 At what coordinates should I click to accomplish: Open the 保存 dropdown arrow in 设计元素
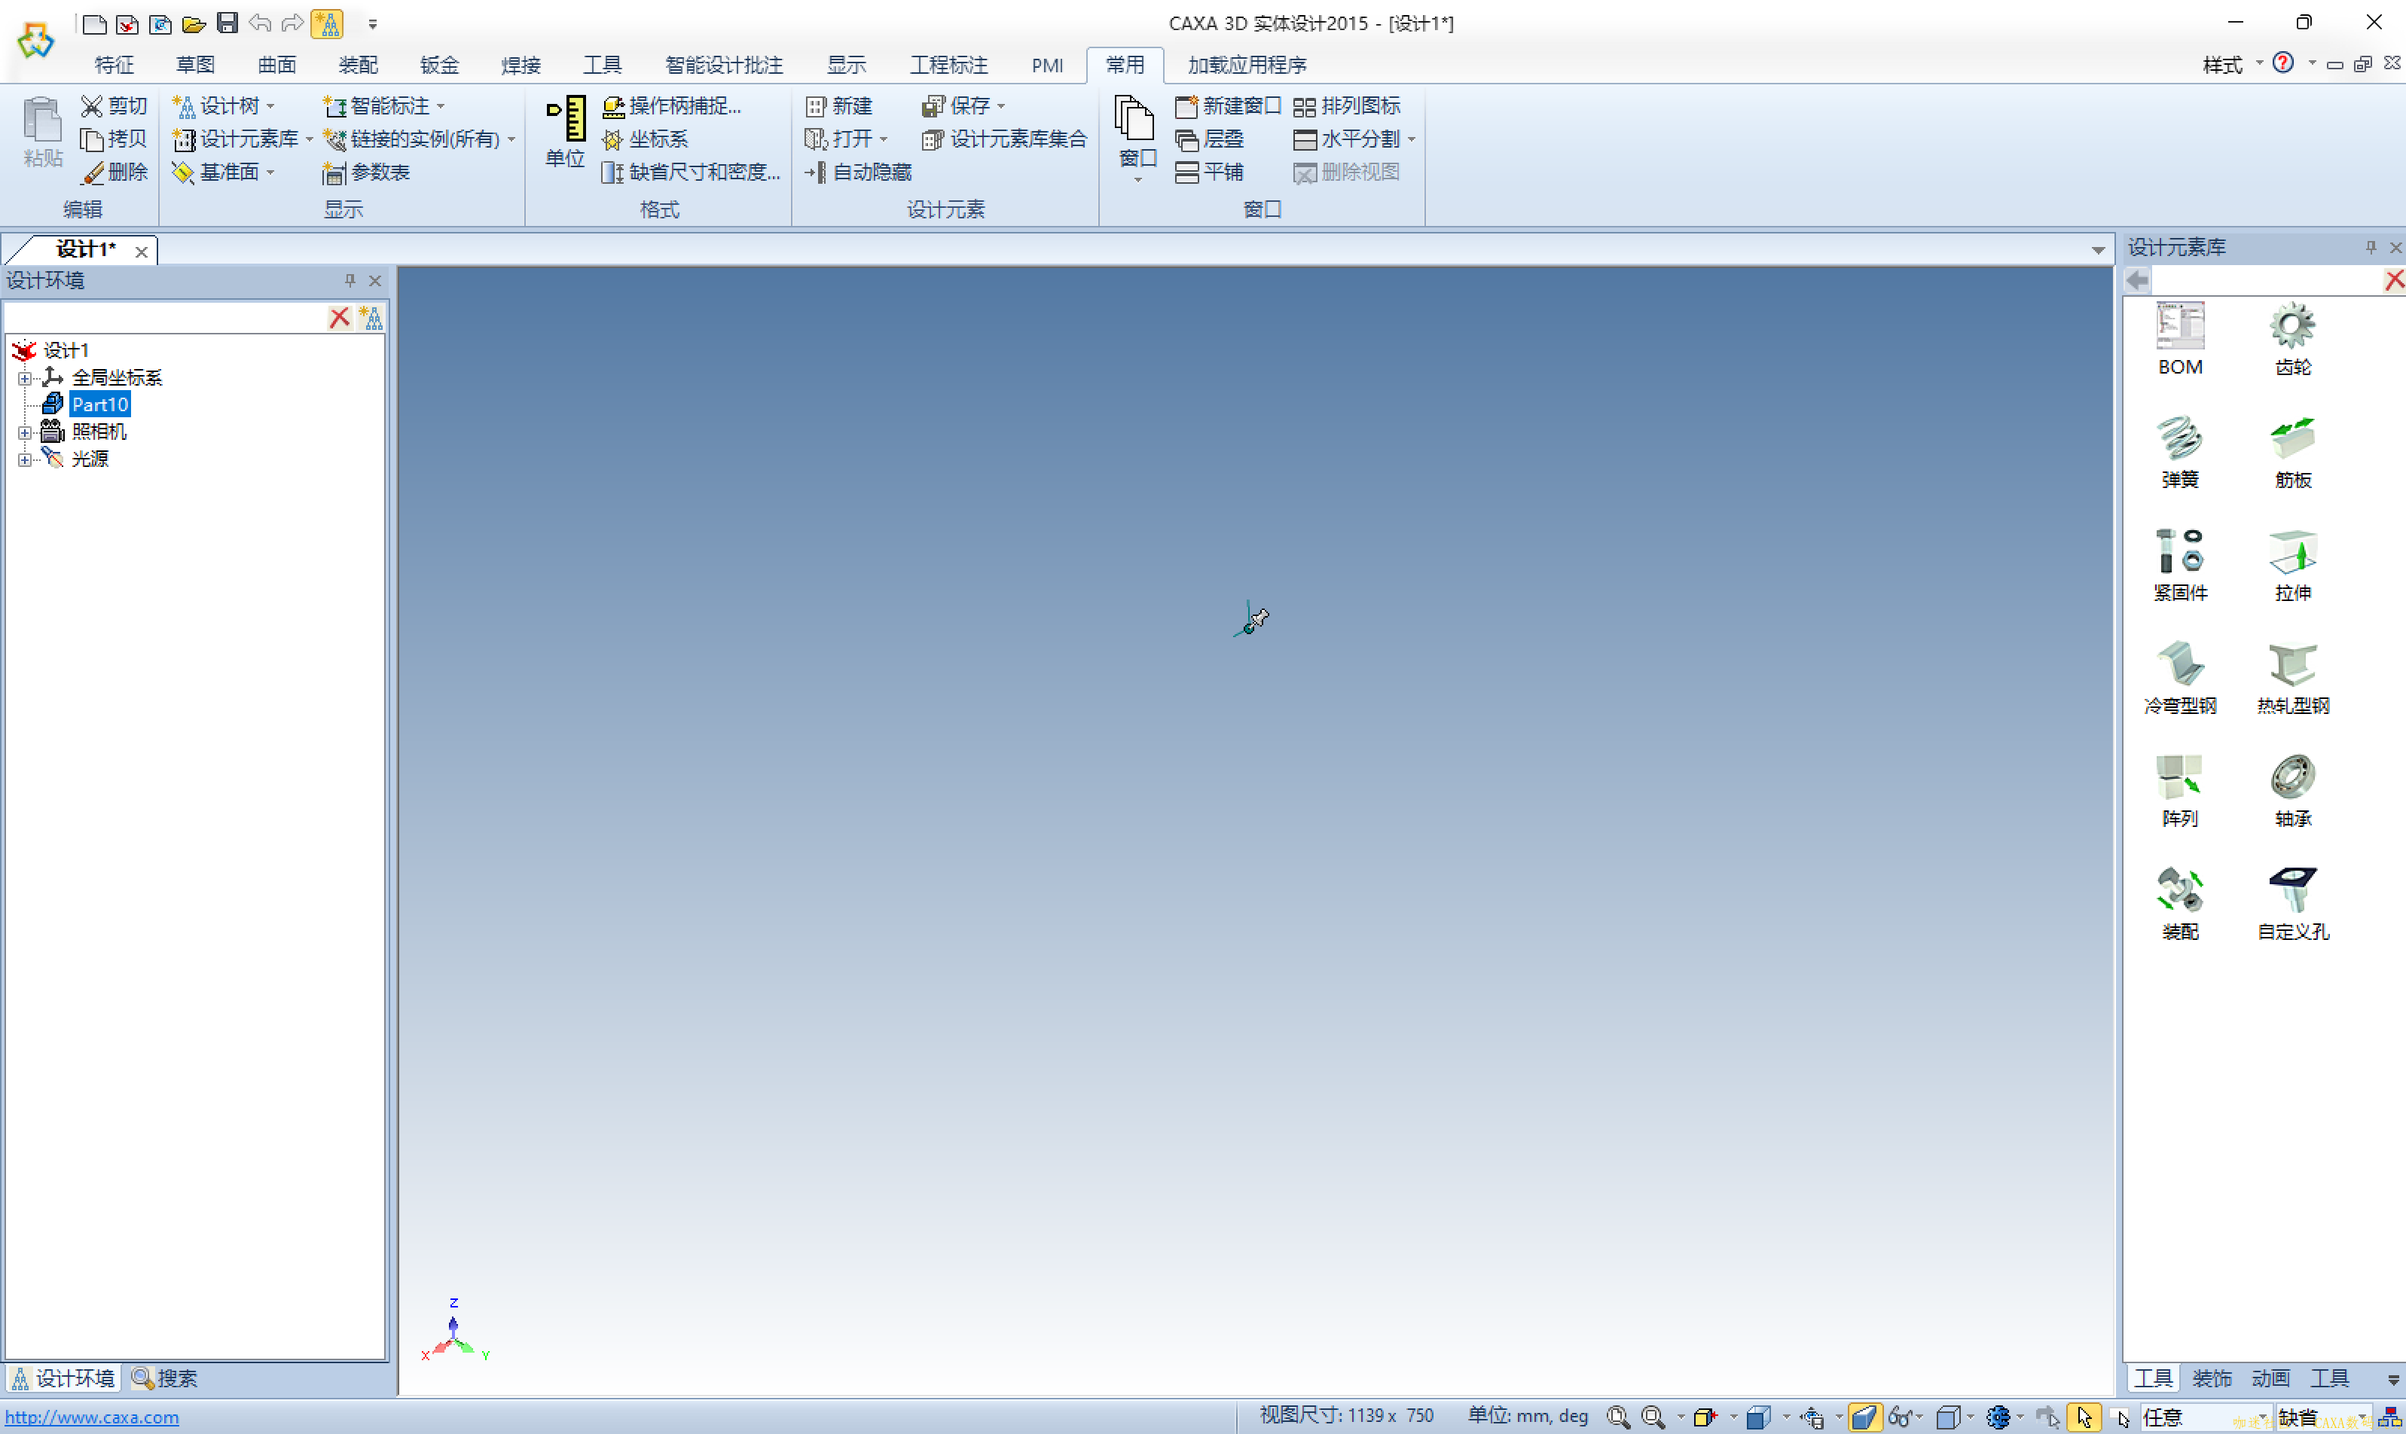(1001, 106)
